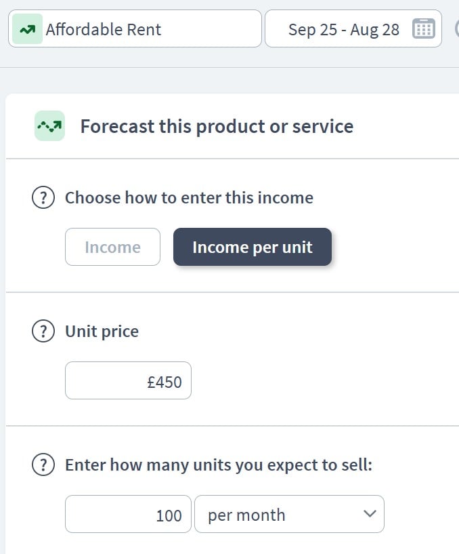
Task: Show help for choosing how to enter income
Action: pyautogui.click(x=43, y=198)
